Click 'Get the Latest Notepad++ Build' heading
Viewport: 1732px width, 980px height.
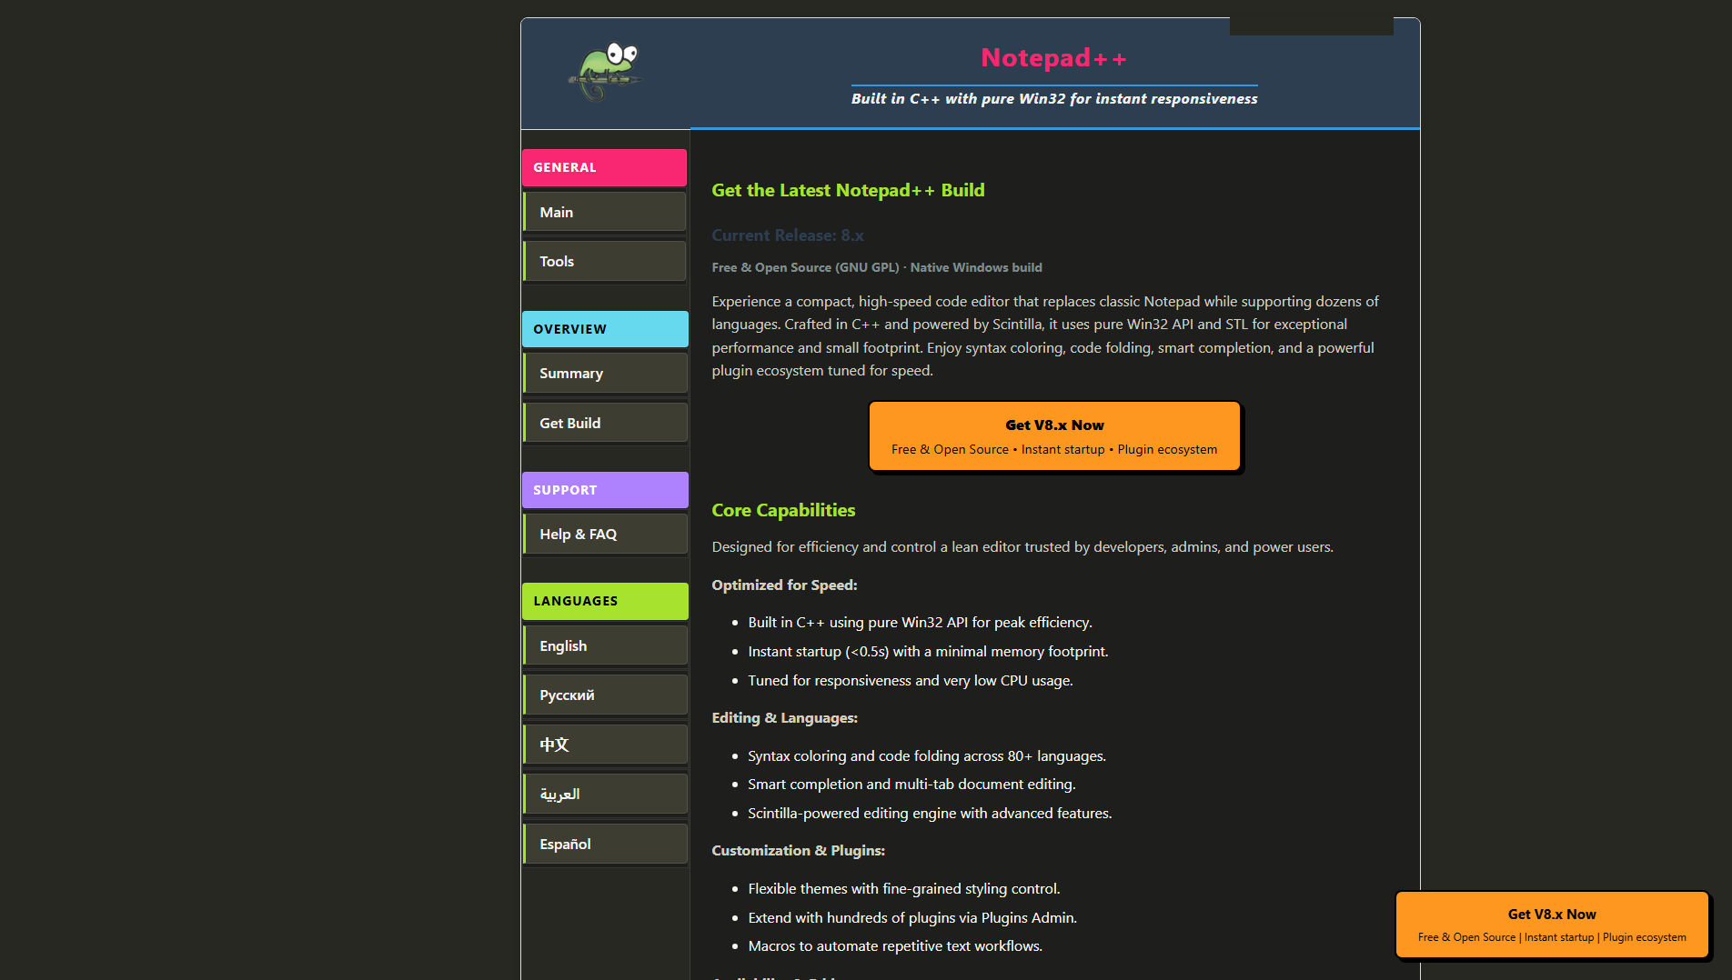point(848,190)
